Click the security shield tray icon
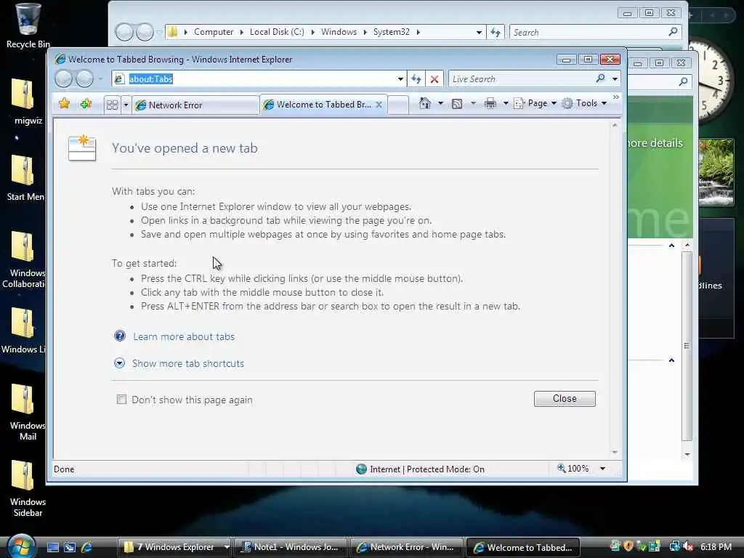Image resolution: width=744 pixels, height=558 pixels. coord(628,546)
